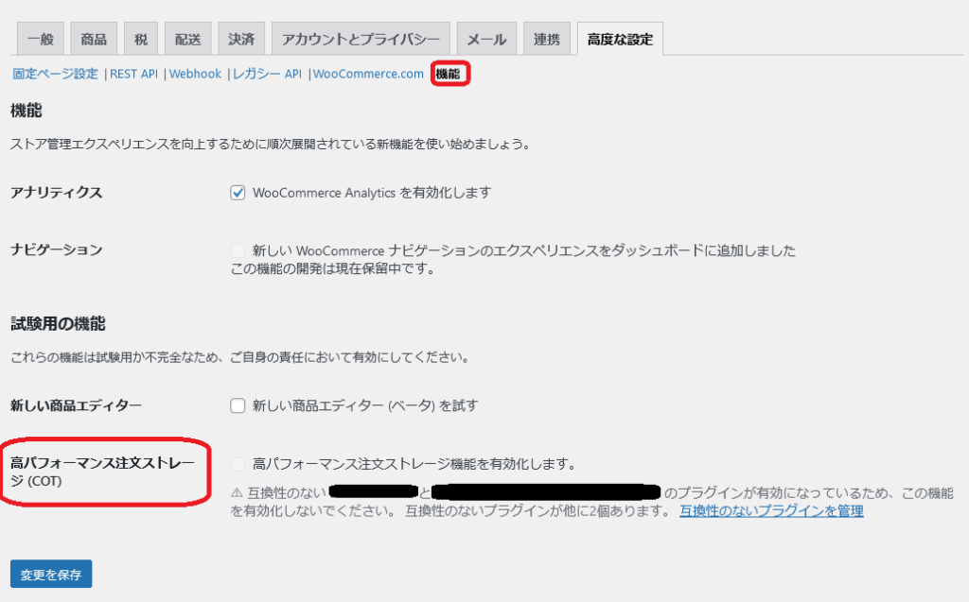Image resolution: width=969 pixels, height=602 pixels.
Task: Select the 連携 tab
Action: tap(547, 40)
